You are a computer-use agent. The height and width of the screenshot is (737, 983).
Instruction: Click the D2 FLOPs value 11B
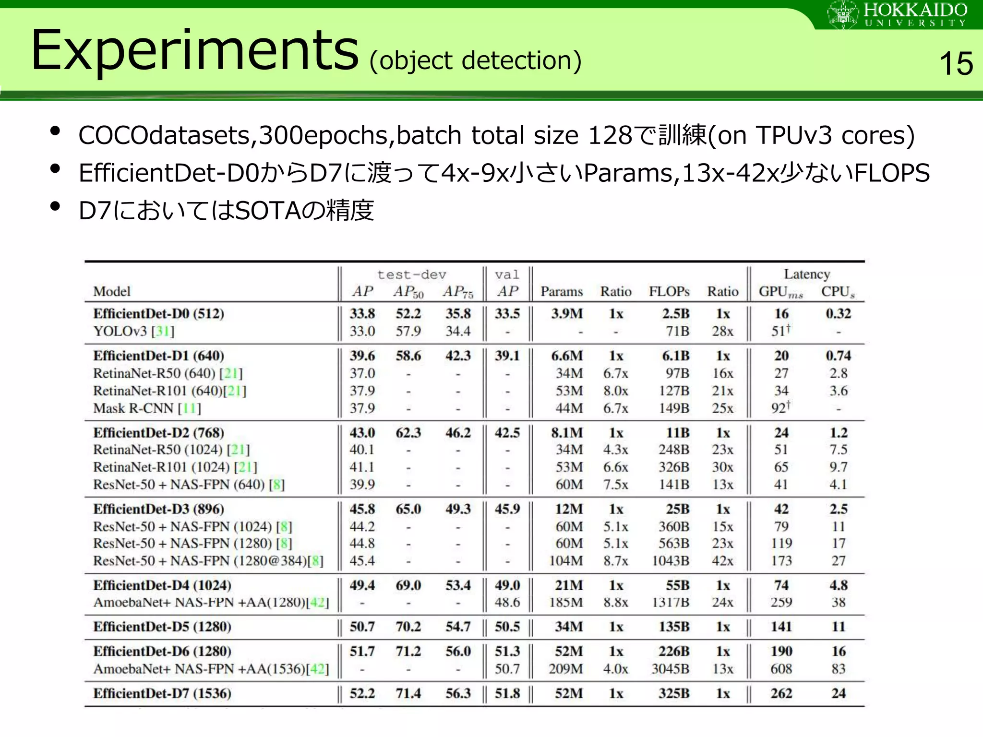[677, 433]
